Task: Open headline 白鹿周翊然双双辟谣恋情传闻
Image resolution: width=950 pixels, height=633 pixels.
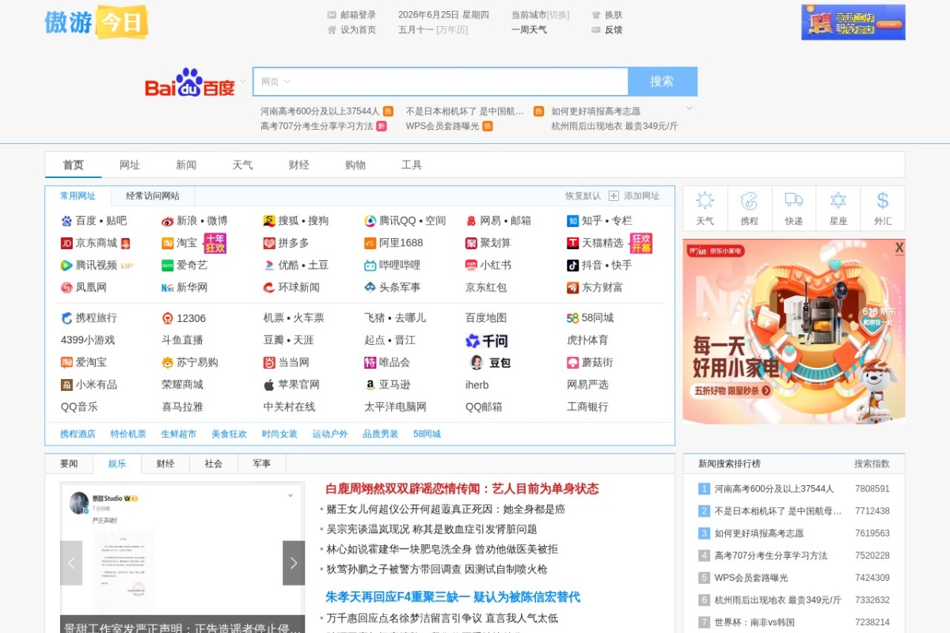Action: 462,488
